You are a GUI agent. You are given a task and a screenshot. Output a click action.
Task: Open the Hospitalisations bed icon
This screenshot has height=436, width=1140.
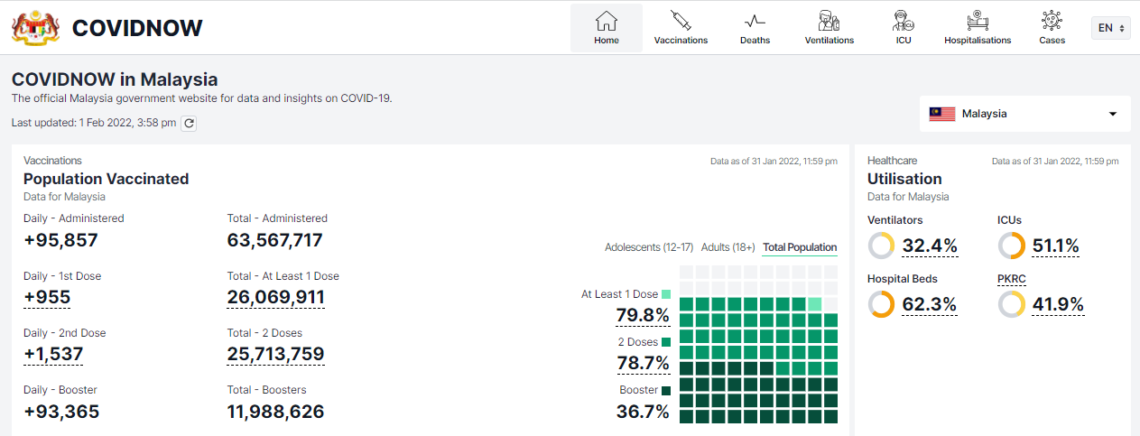(977, 21)
